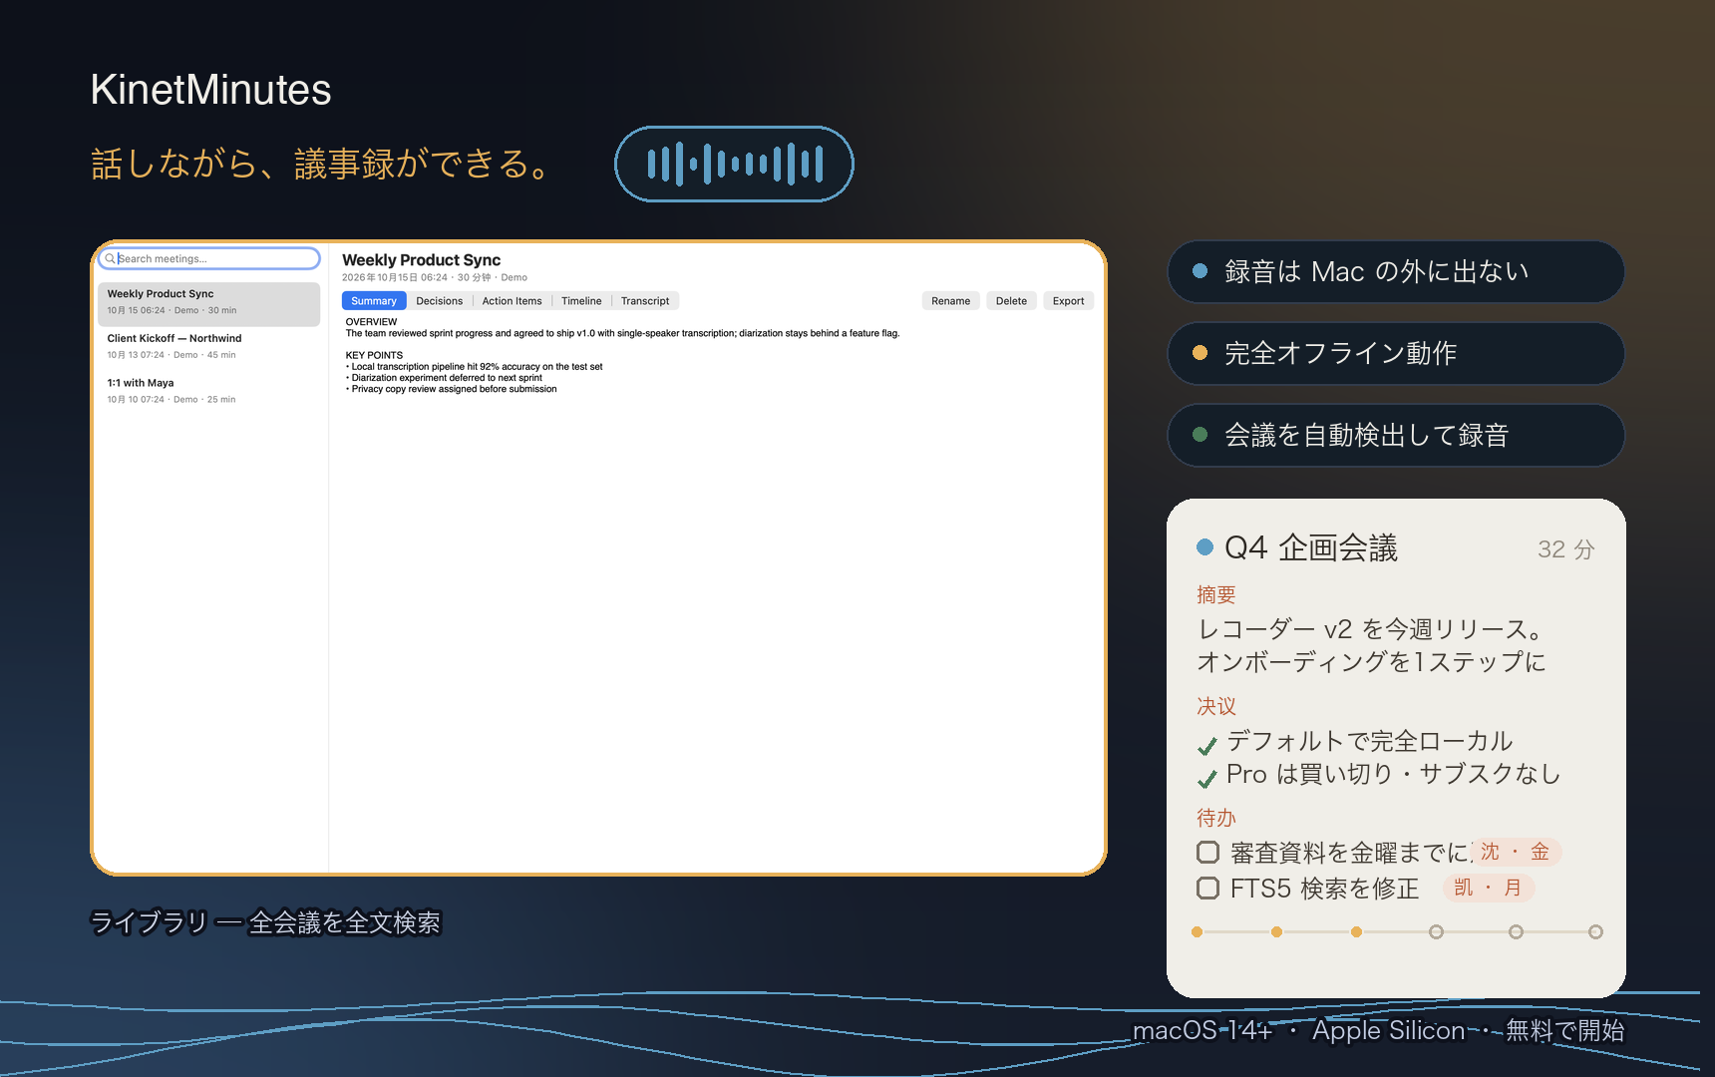1715x1077 pixels.
Task: Click the first orange timeline dot
Action: [x=1197, y=931]
